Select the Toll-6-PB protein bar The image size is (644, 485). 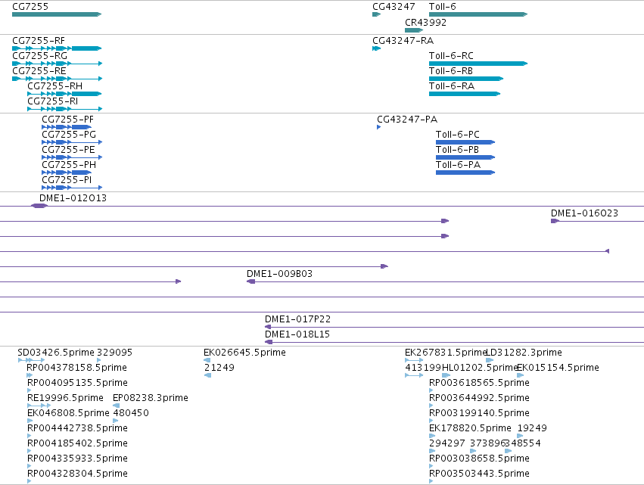[x=465, y=157]
